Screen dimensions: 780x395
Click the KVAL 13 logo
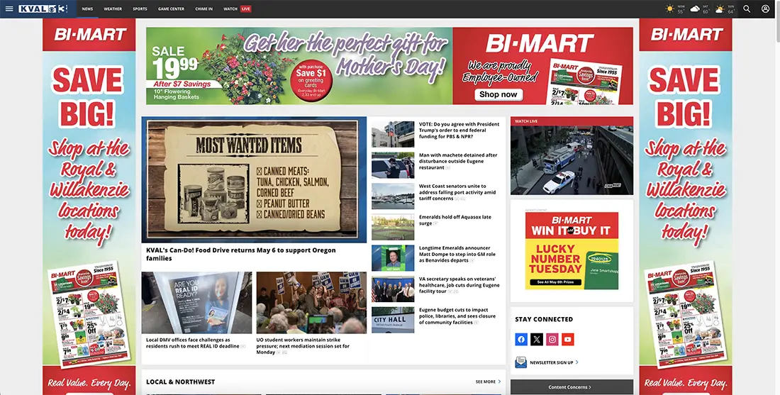tap(43, 9)
